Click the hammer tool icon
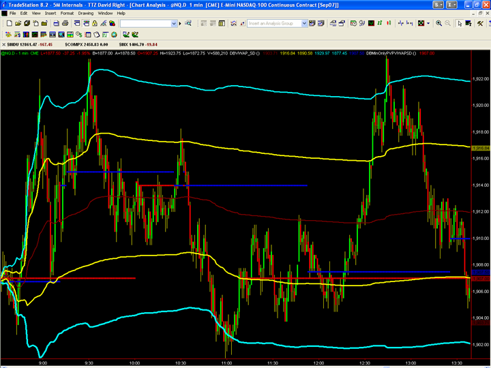 [x=480, y=23]
